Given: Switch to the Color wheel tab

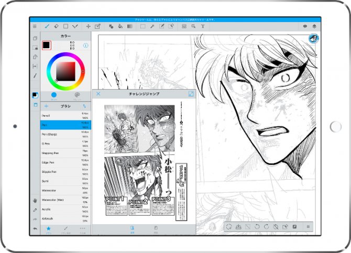Looking at the screenshot, I should pos(54,96).
